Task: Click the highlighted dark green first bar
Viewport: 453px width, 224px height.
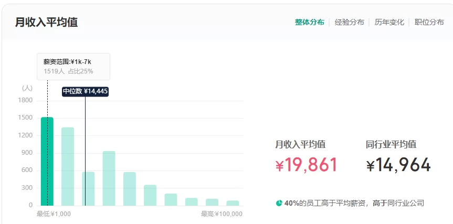Action: coord(47,162)
